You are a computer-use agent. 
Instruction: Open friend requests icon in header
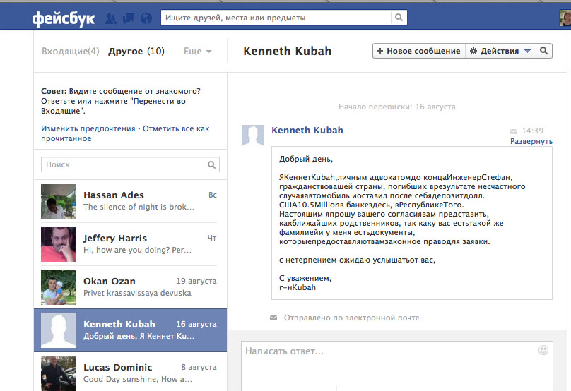point(111,18)
